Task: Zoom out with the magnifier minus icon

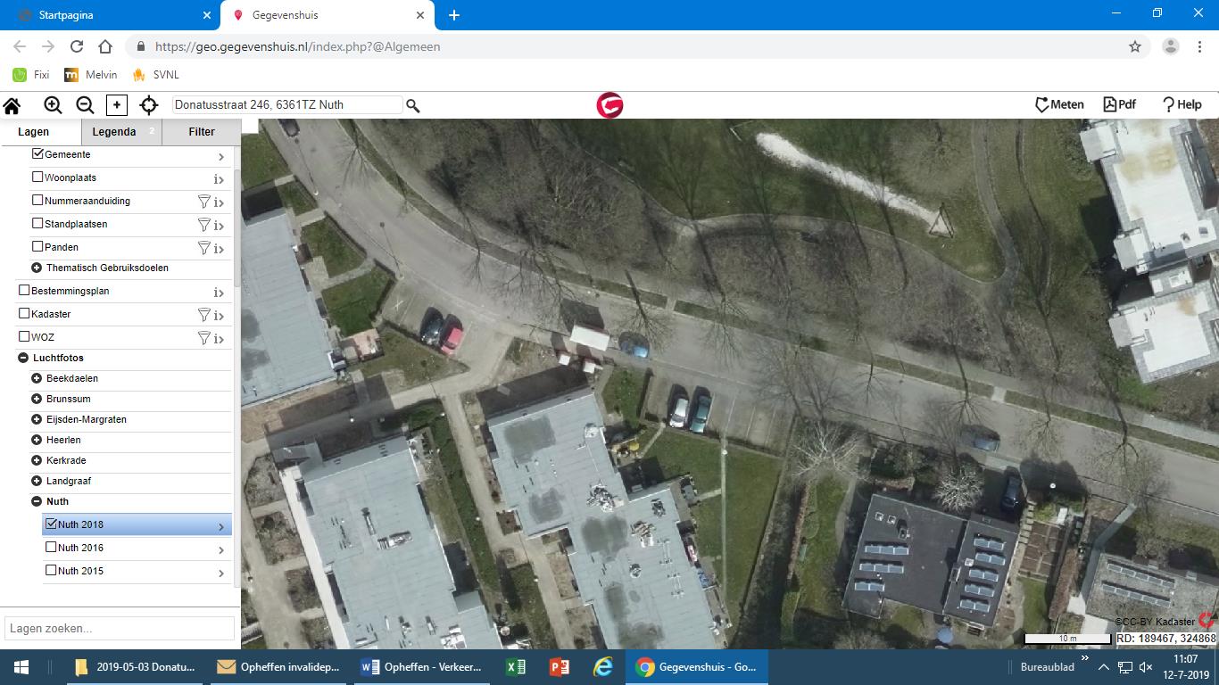Action: point(85,105)
